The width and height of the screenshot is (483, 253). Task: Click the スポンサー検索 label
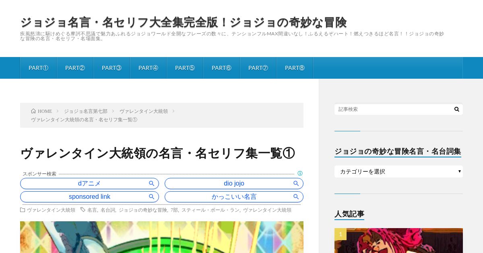pyautogui.click(x=39, y=174)
